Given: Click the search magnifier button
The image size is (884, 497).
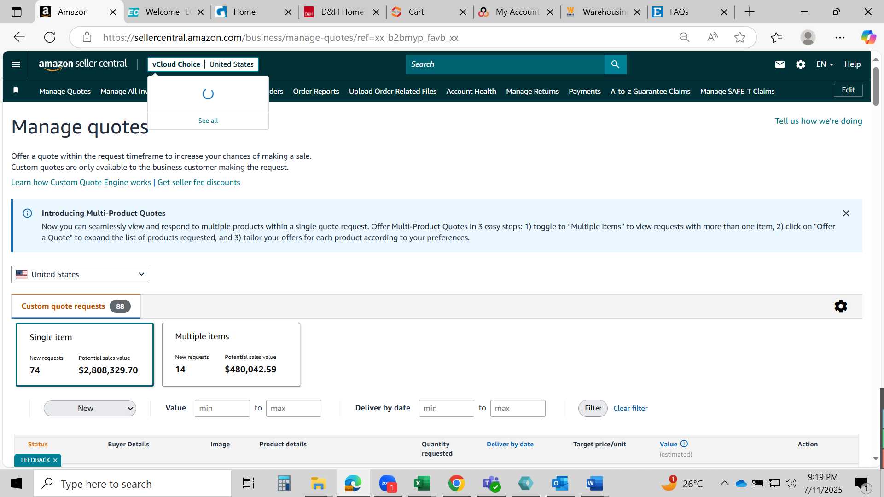Looking at the screenshot, I should [x=615, y=64].
